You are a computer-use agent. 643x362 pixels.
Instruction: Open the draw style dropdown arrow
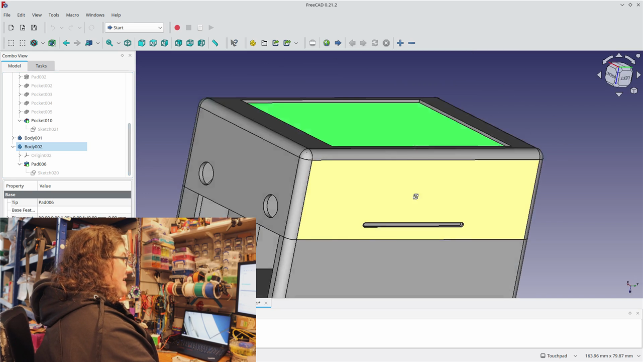(43, 43)
